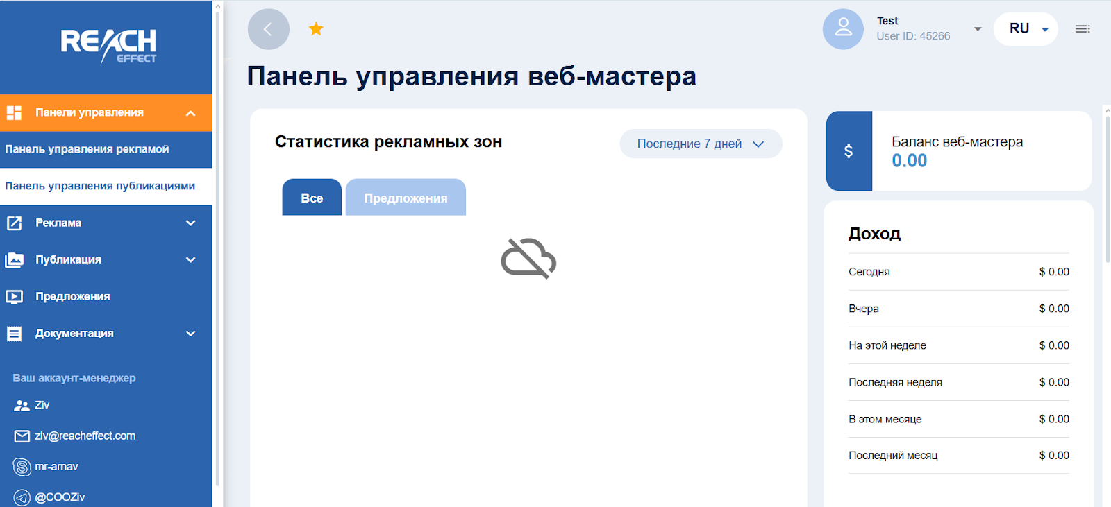Switch to the 'Предложения' statistics tab
Screen dimensions: 1111x507
coord(406,198)
